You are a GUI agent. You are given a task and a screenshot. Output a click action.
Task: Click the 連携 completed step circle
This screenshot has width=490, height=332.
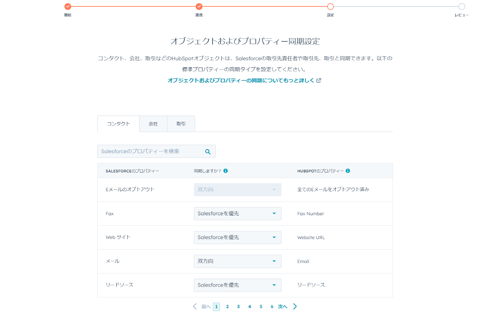pyautogui.click(x=199, y=6)
